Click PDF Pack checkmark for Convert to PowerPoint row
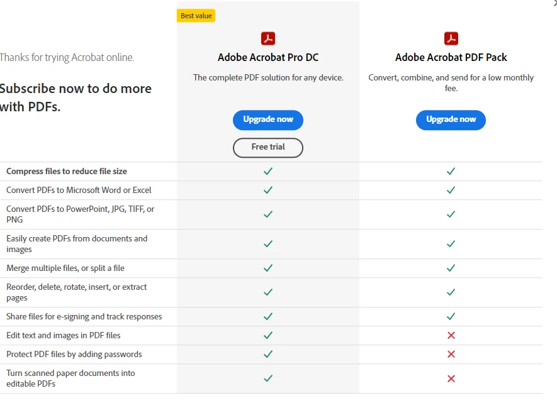Viewport: 557px width, 403px height. click(451, 214)
